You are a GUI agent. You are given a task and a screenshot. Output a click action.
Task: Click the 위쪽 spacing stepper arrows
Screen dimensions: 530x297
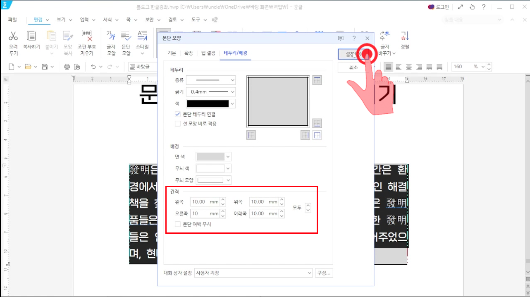pyautogui.click(x=282, y=202)
